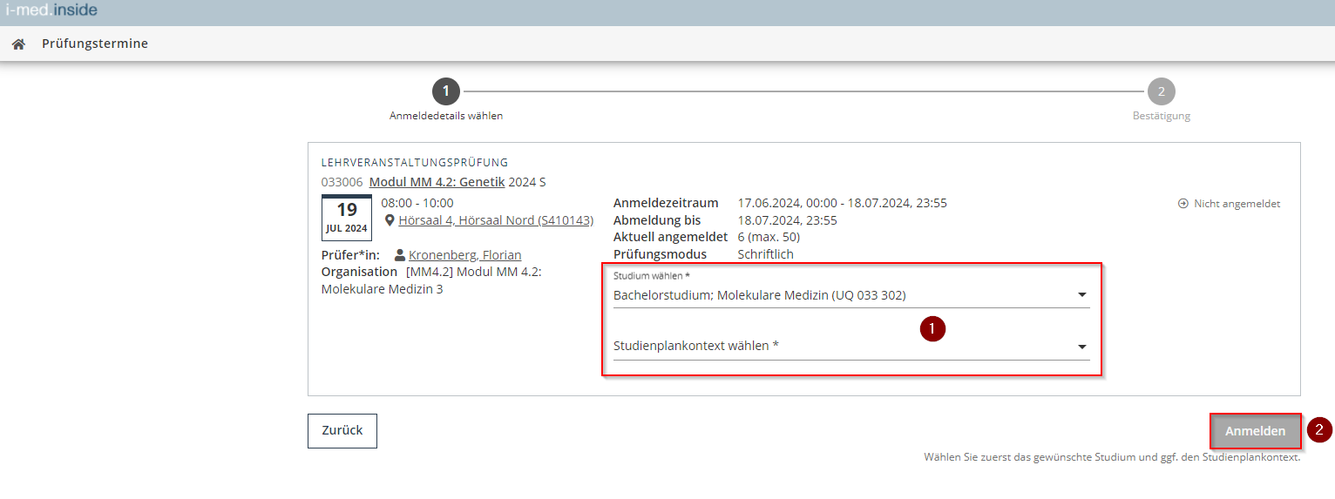1335x499 pixels.
Task: Go to step 2 Bestätigung
Action: [1161, 91]
